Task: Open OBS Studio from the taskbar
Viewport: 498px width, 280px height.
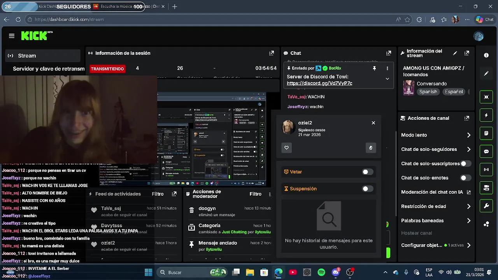Action: [350, 272]
